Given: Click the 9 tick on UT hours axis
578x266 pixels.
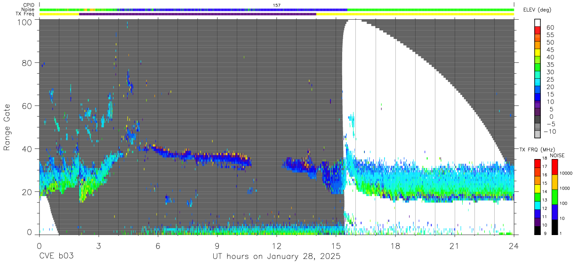Looking at the screenshot, I should (x=217, y=246).
